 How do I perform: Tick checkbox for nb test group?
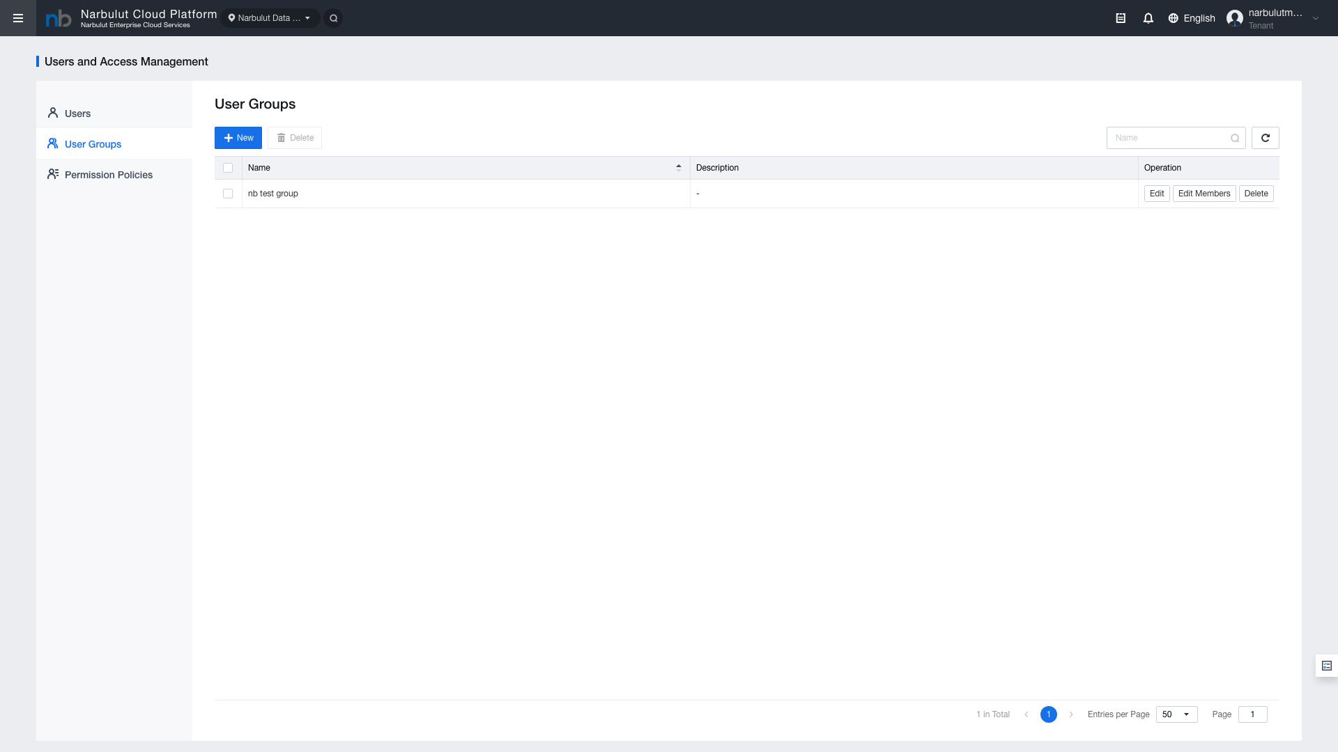pos(228,194)
